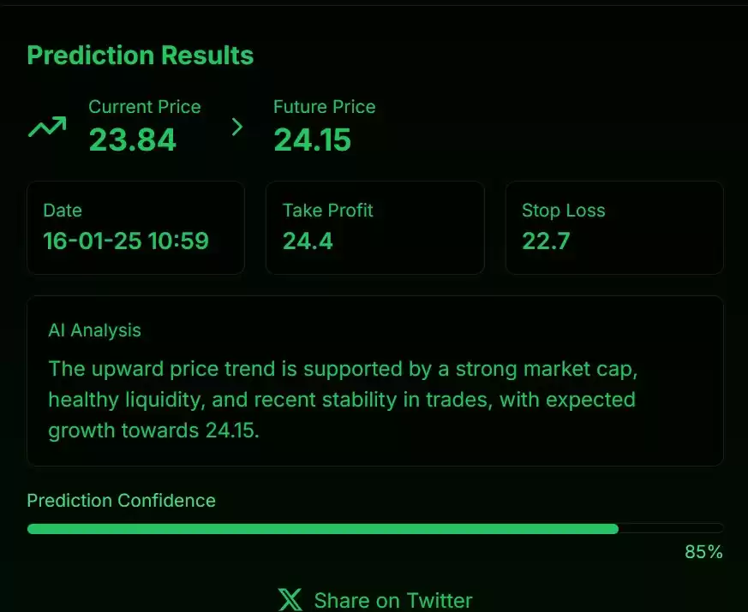Click the current price value 23.84
The image size is (748, 612).
tap(133, 140)
